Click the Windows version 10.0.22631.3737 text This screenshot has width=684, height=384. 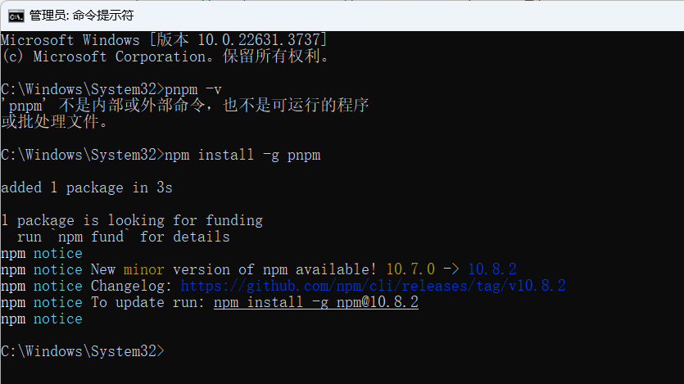259,41
